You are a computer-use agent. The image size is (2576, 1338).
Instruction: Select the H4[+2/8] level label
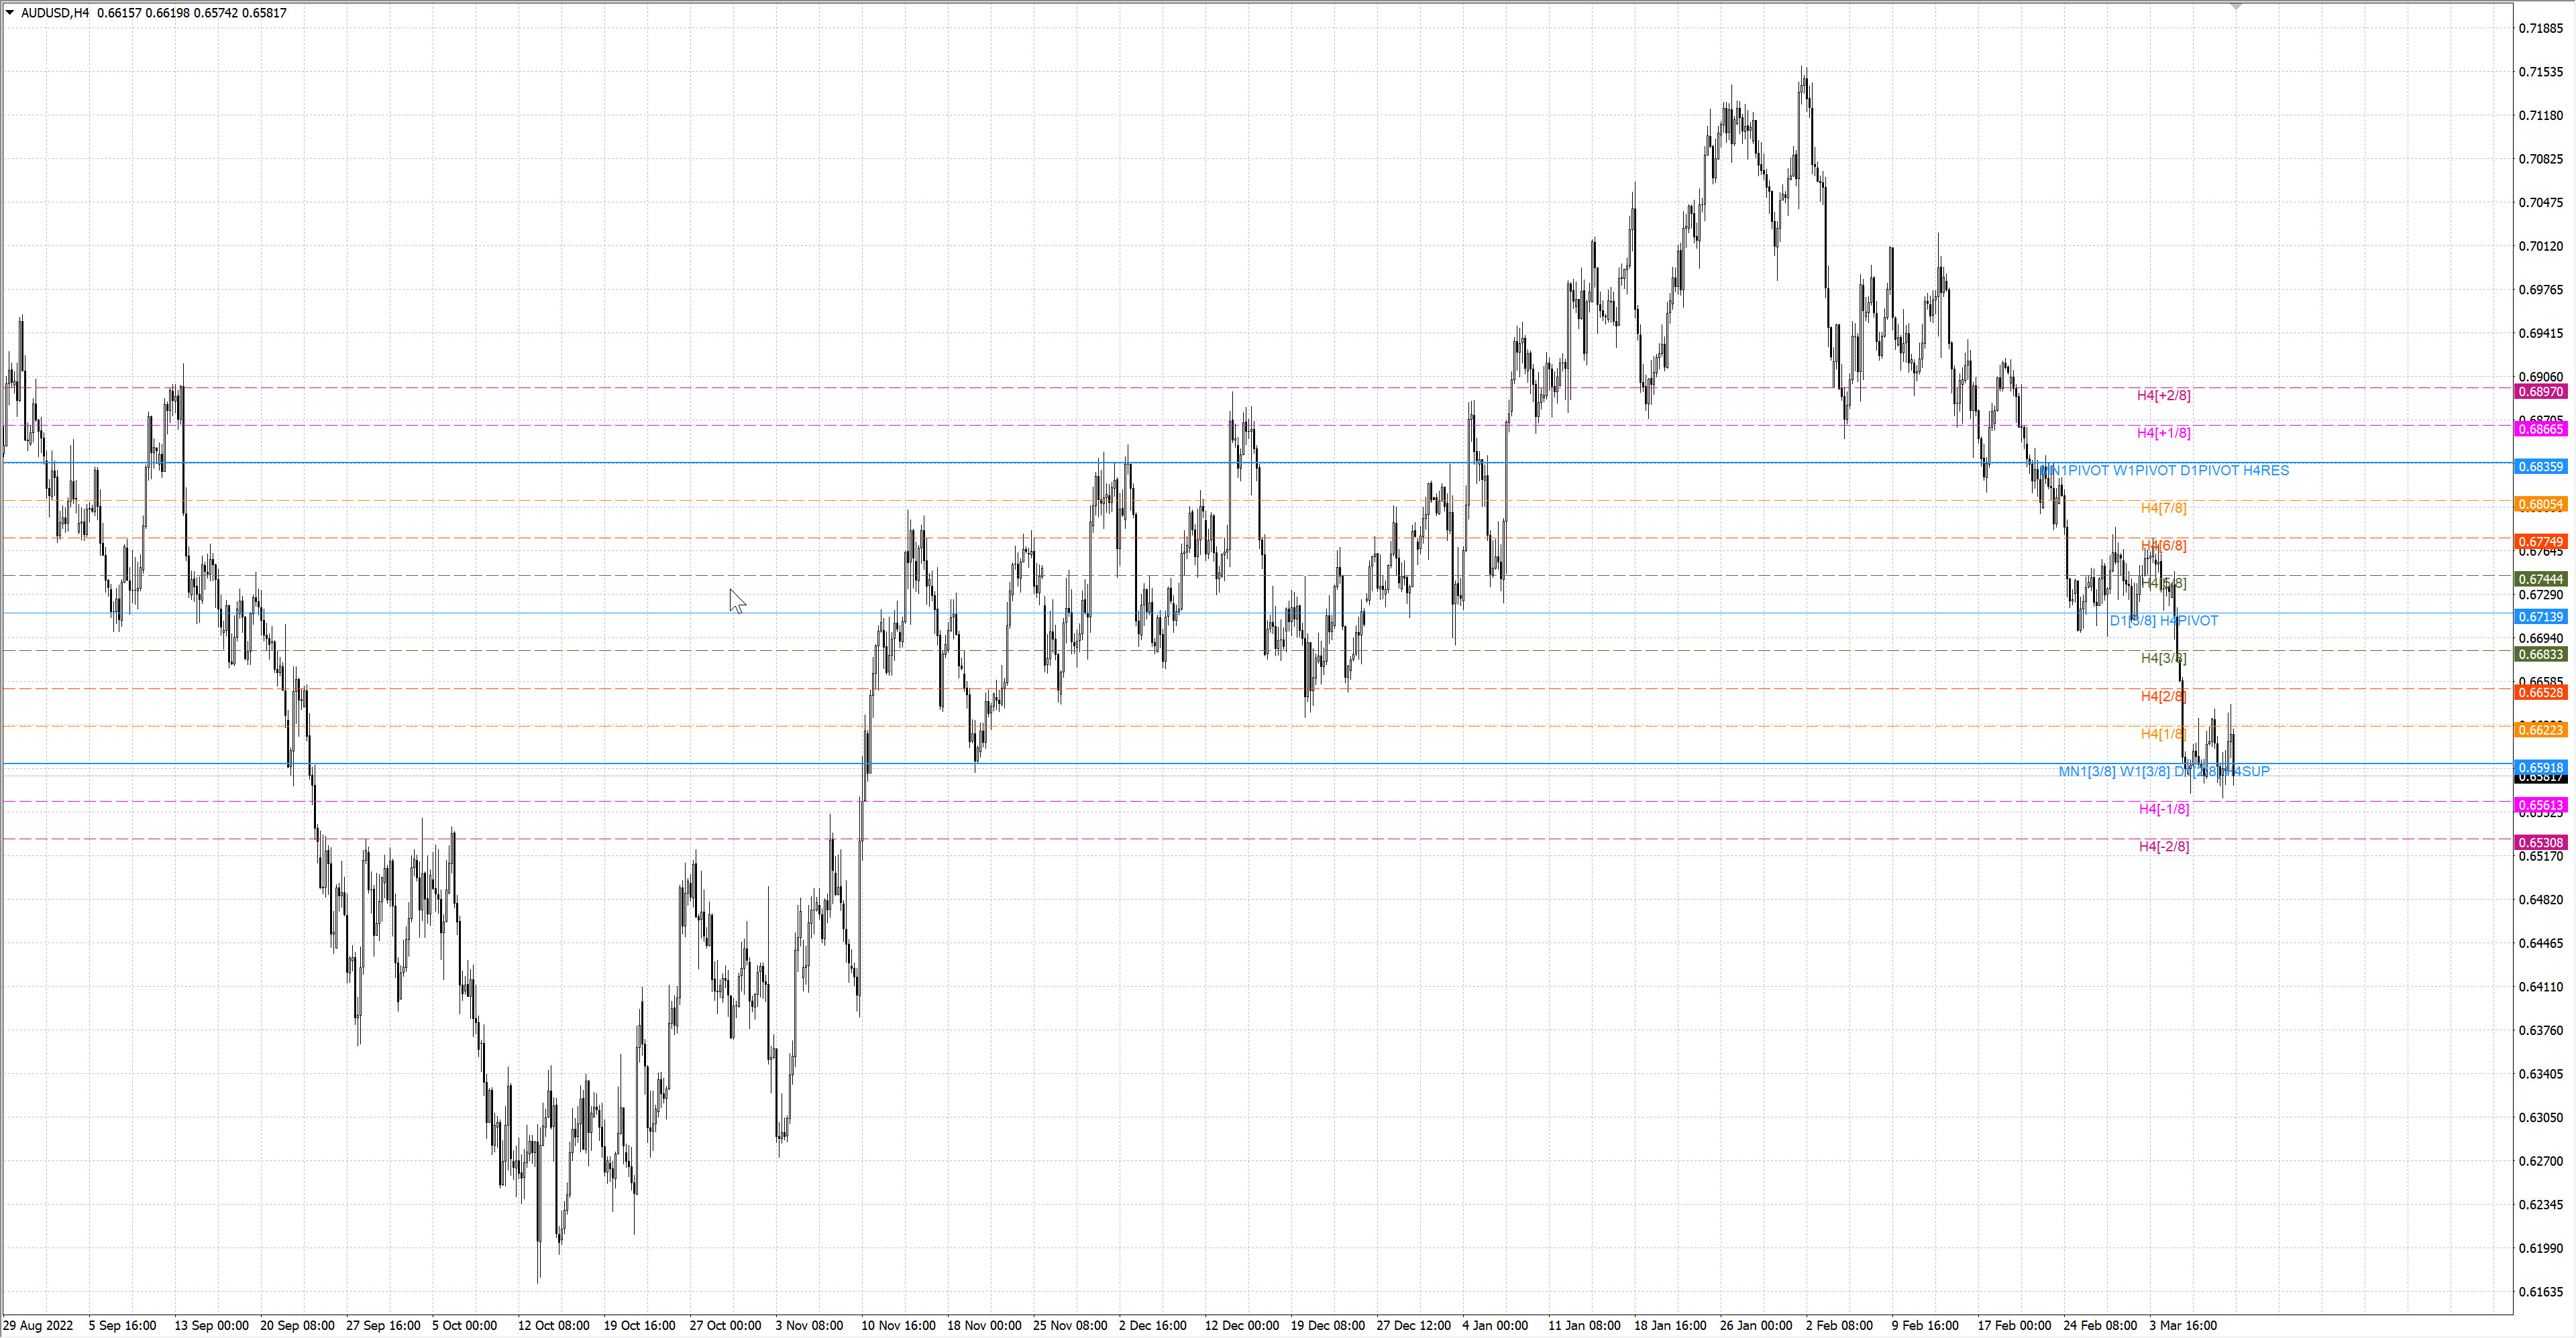2163,396
